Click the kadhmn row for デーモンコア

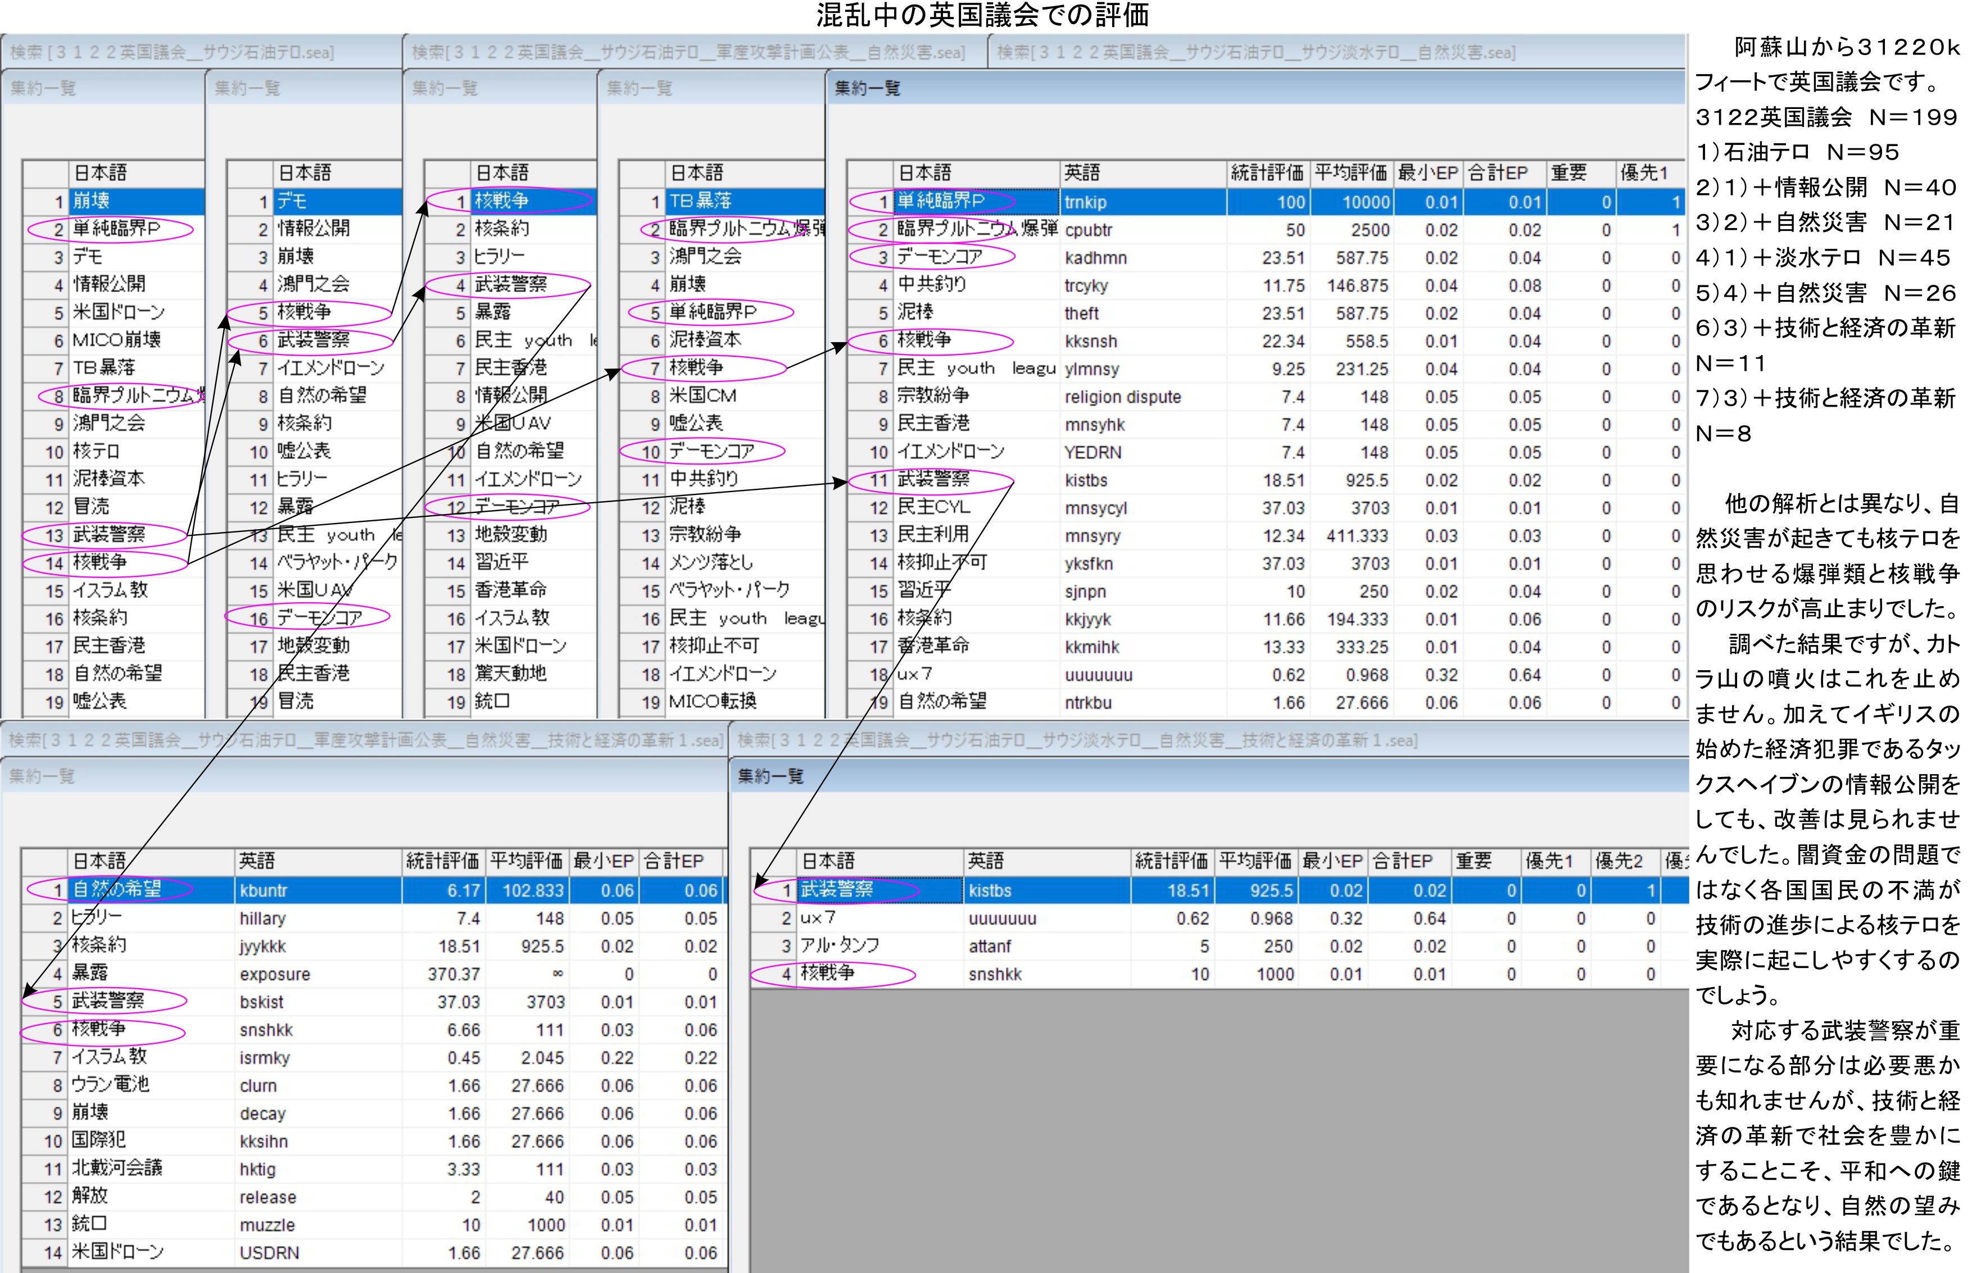[1095, 258]
